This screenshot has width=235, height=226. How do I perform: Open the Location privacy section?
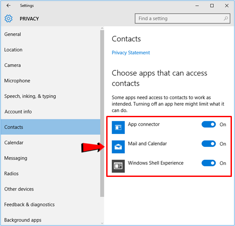[50, 50]
